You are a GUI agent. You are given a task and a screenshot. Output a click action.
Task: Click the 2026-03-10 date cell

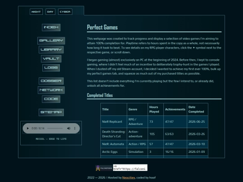click(198, 144)
